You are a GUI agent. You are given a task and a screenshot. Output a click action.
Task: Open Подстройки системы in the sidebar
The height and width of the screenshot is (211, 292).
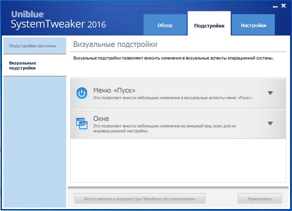pos(33,46)
